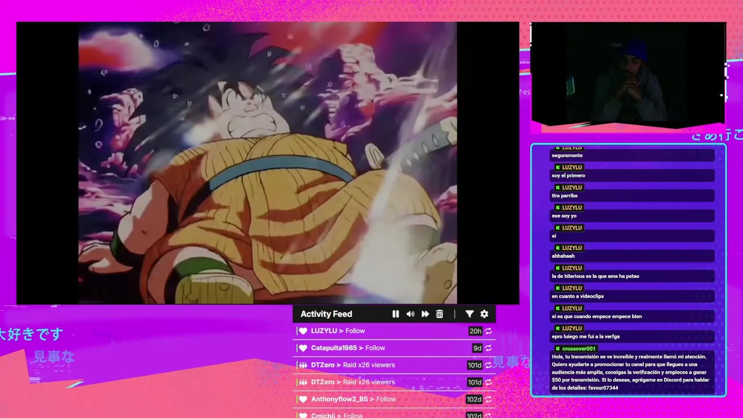This screenshot has width=743, height=418.
Task: Pause the Activity Feed alerts
Action: tap(395, 314)
